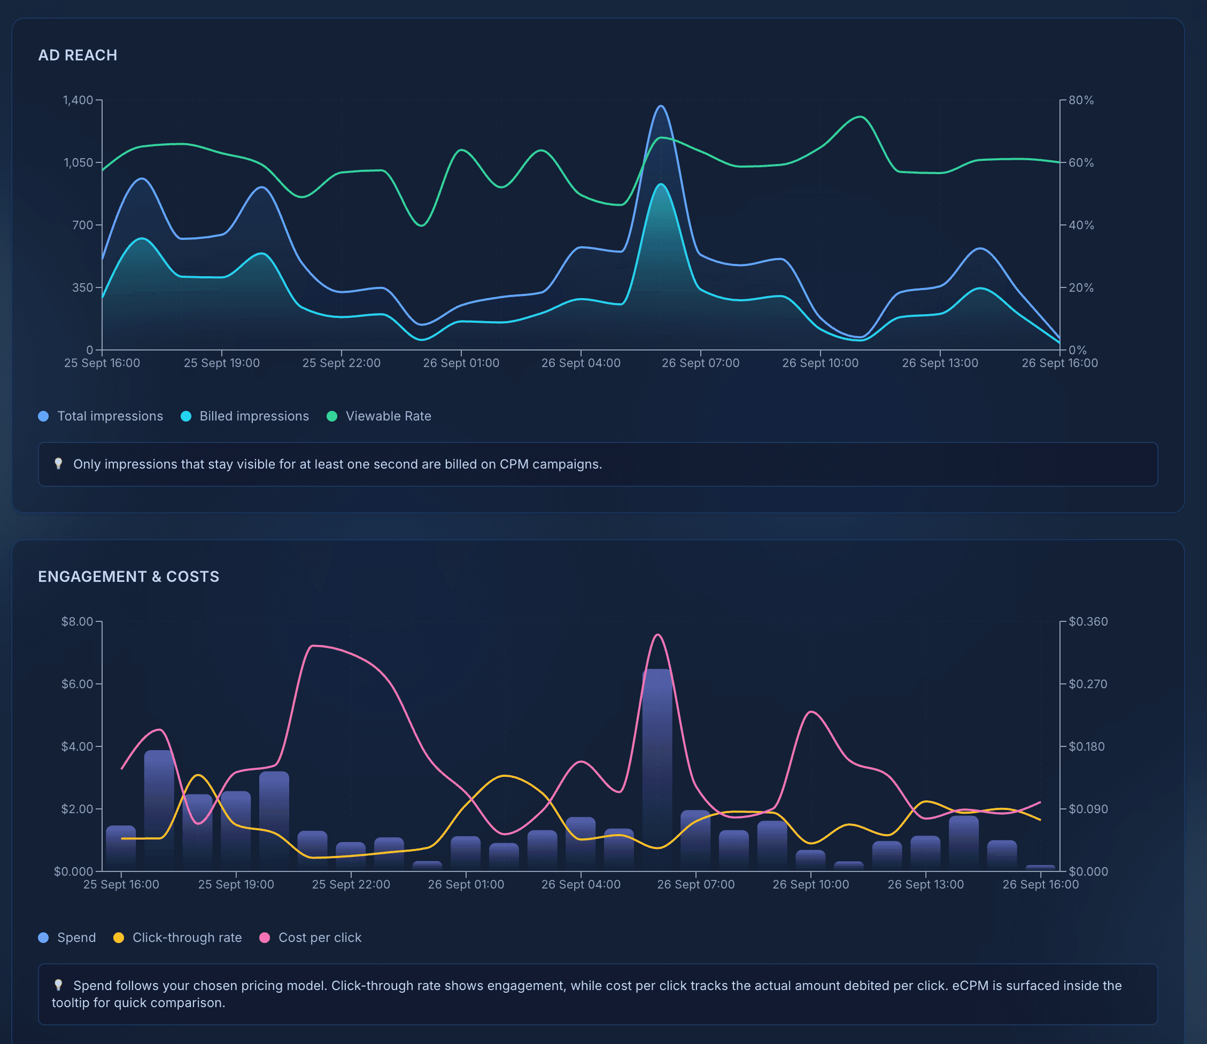Click the lightbulb icon in the CPM billing tip
1207x1044 pixels.
coord(58,464)
